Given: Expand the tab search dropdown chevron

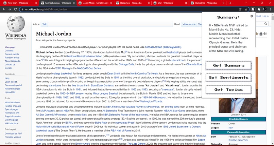Looking at the screenshot, I should [246, 3].
